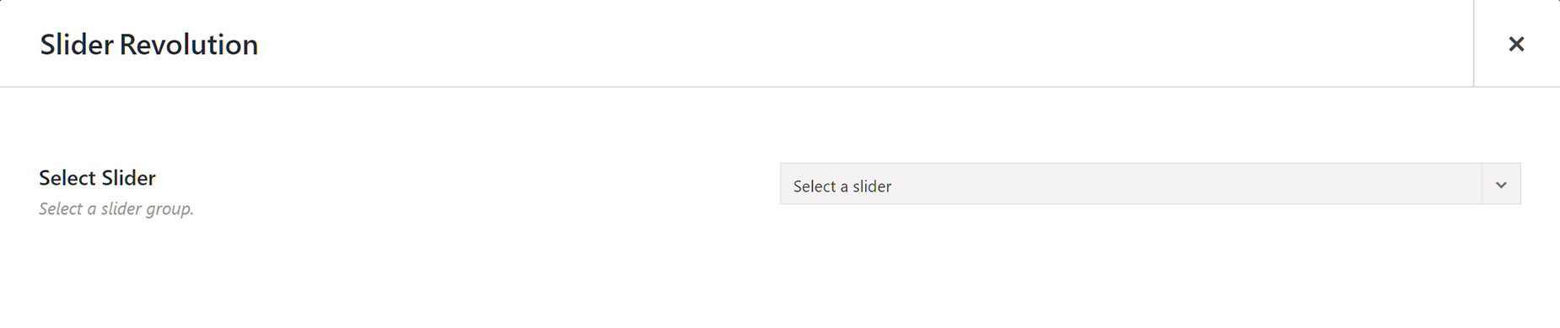
Task: Close the Slider Revolution dialog
Action: (x=1516, y=44)
